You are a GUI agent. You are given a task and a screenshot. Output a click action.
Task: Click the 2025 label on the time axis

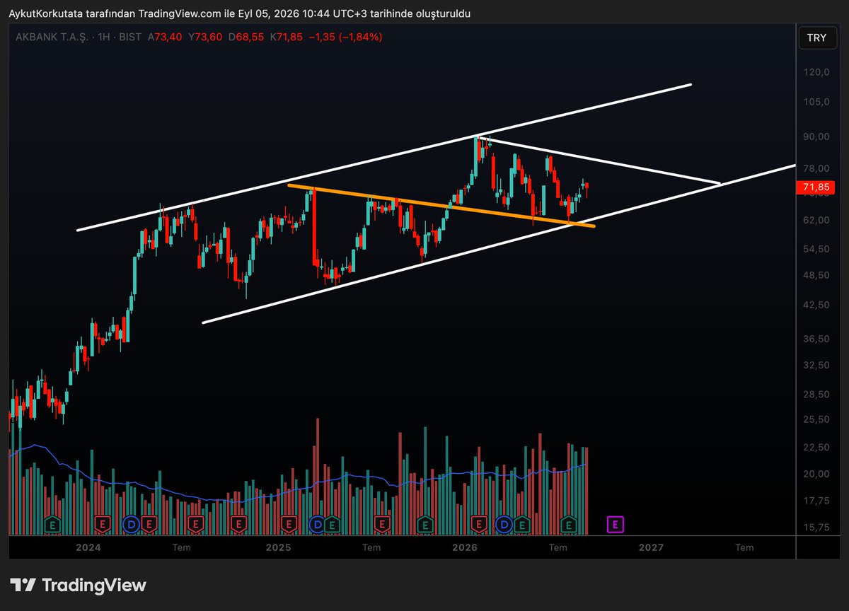point(279,547)
